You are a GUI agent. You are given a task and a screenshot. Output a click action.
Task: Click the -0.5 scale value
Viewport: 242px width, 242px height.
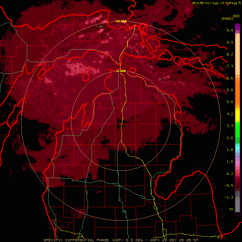pos(229,186)
